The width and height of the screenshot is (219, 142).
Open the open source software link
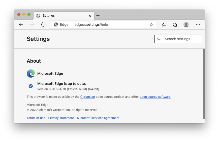[155, 97]
